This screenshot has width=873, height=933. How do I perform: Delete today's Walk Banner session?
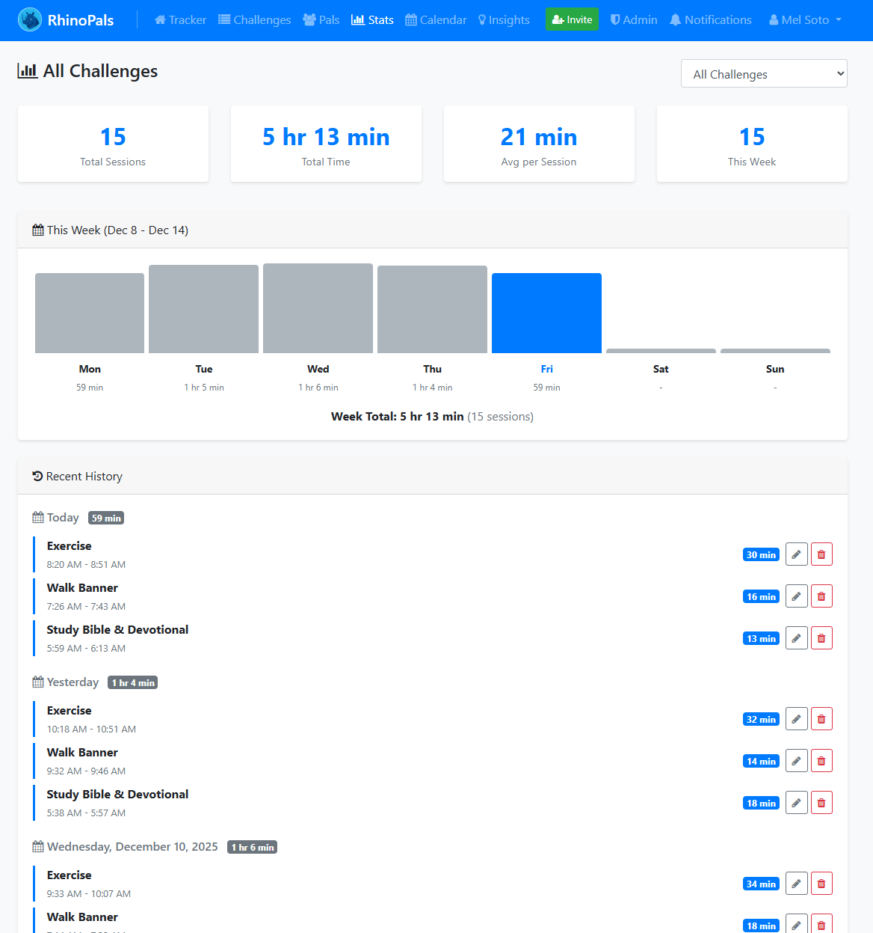pos(821,596)
